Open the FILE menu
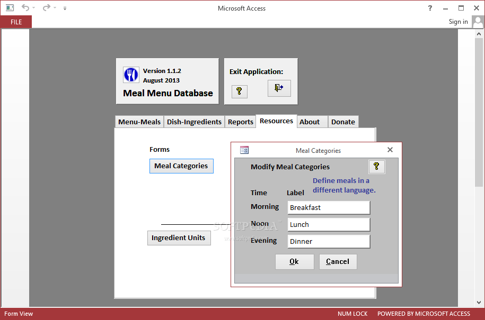The height and width of the screenshot is (320, 485). coord(16,22)
